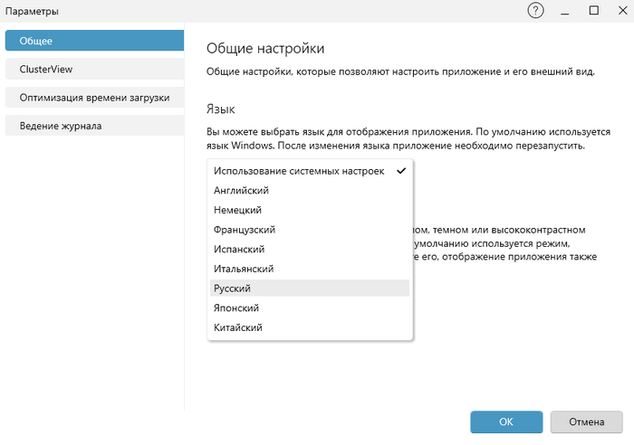Select Итальянский language option
Image resolution: width=634 pixels, height=445 pixels.
coord(244,269)
